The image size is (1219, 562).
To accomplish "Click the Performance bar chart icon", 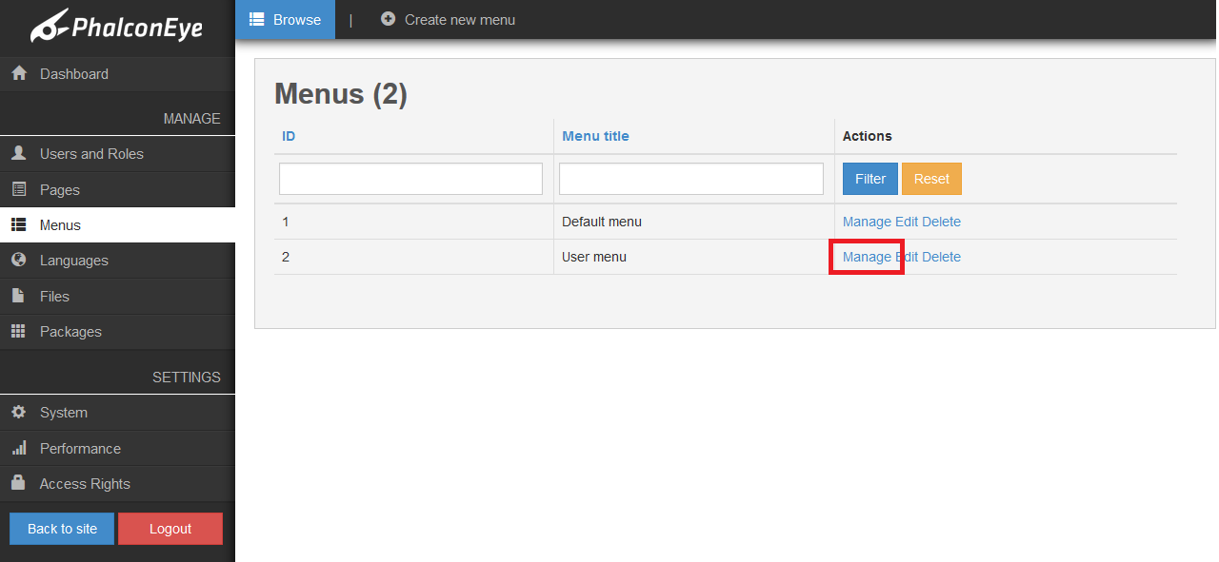I will coord(18,448).
